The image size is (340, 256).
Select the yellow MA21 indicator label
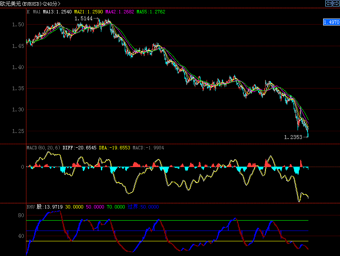[88, 12]
